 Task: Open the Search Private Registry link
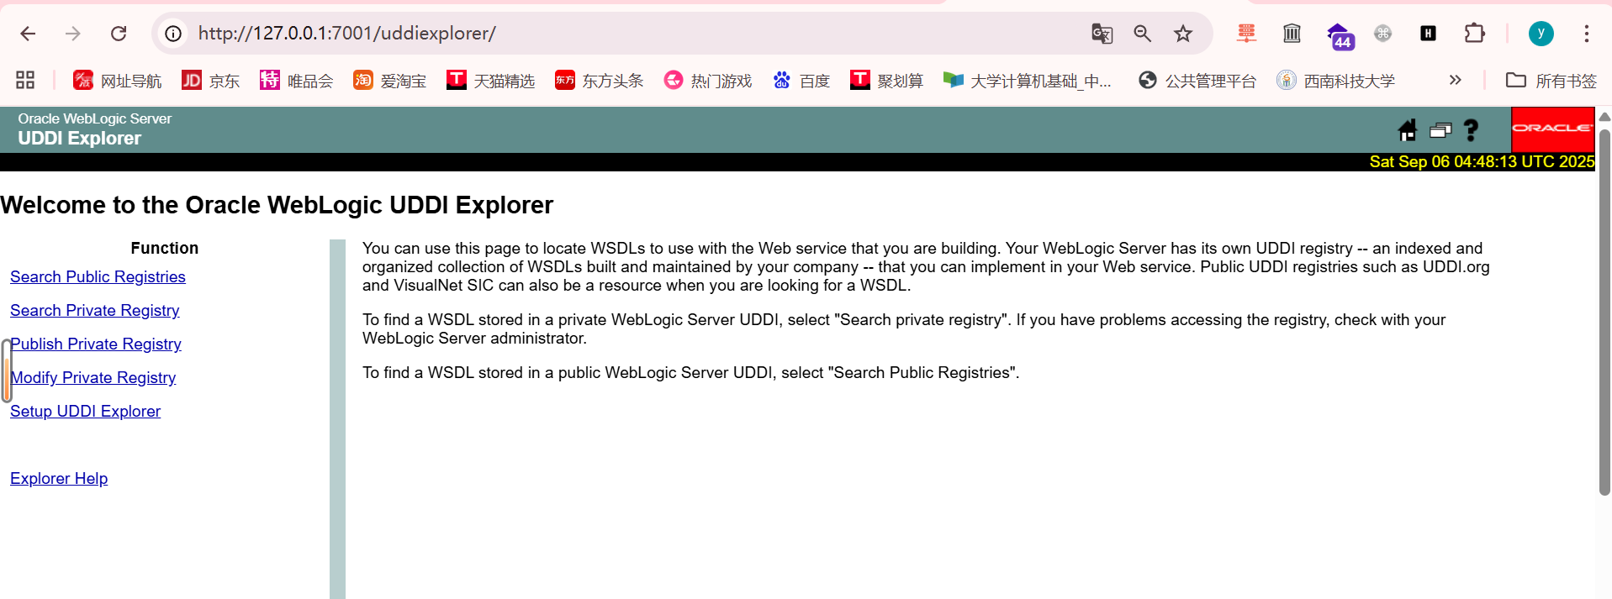tap(94, 310)
